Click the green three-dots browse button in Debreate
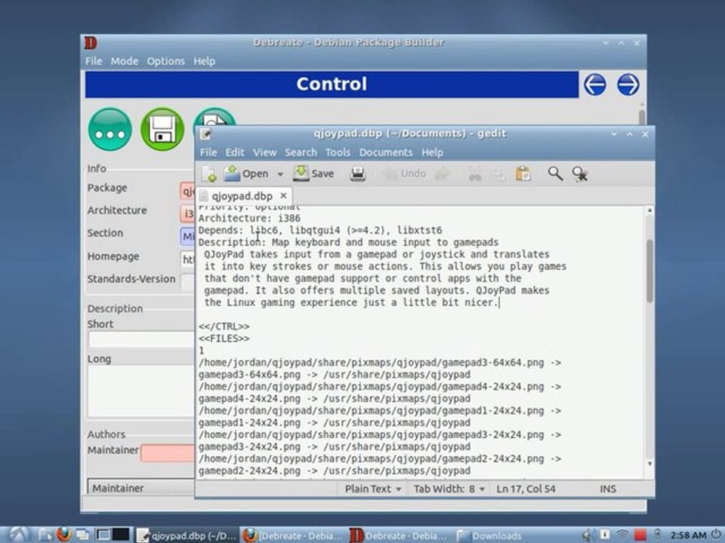Viewport: 725px width, 543px height. [110, 129]
